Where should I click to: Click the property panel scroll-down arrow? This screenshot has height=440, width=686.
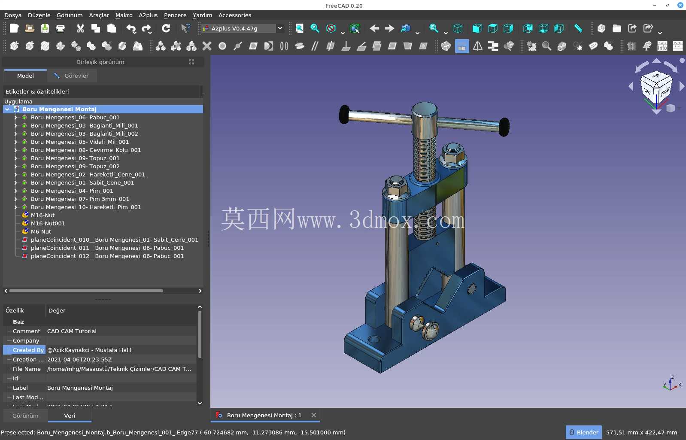point(200,403)
